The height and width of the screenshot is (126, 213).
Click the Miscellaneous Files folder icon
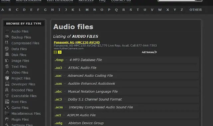pyautogui.click(x=7, y=113)
